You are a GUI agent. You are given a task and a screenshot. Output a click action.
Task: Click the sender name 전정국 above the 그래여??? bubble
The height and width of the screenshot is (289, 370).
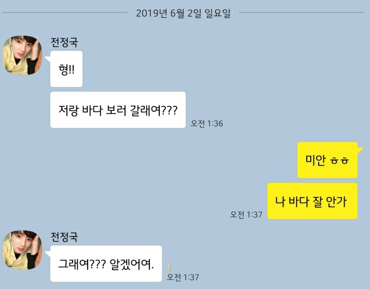point(64,237)
